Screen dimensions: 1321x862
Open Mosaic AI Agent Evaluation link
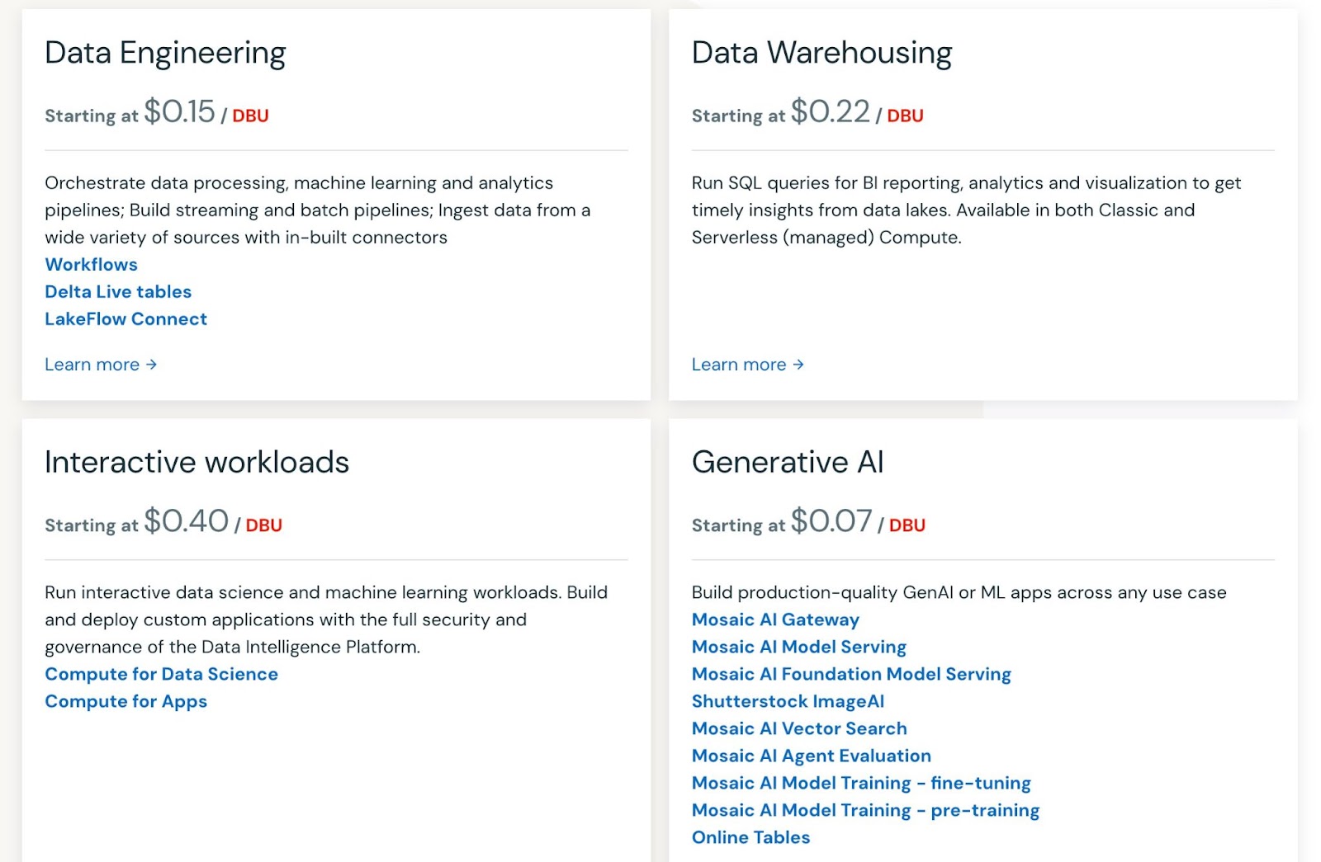[812, 756]
